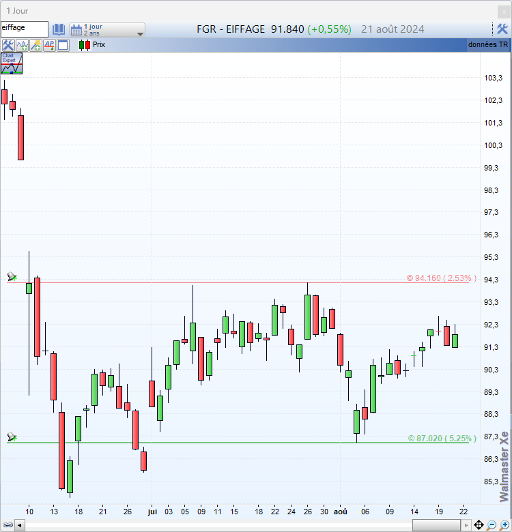Open the instrument list book icon
512x532 pixels.
(x=59, y=29)
